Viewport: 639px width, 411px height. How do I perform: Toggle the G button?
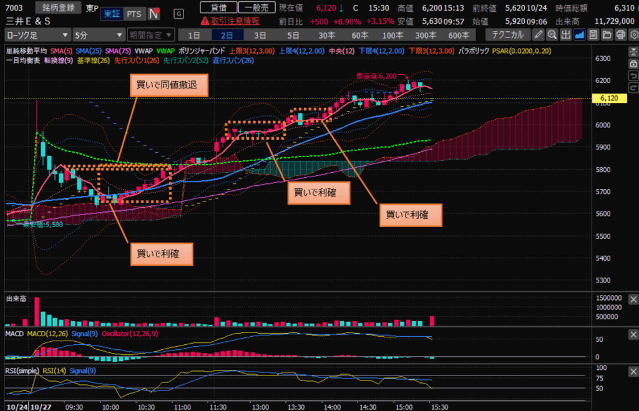click(180, 13)
